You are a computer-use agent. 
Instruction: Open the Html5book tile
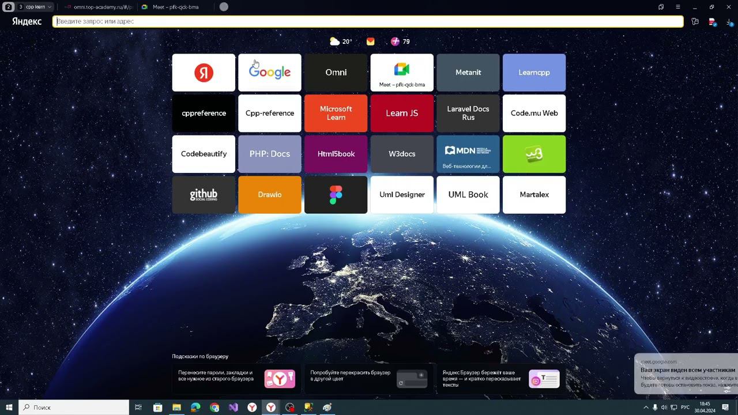[336, 154]
